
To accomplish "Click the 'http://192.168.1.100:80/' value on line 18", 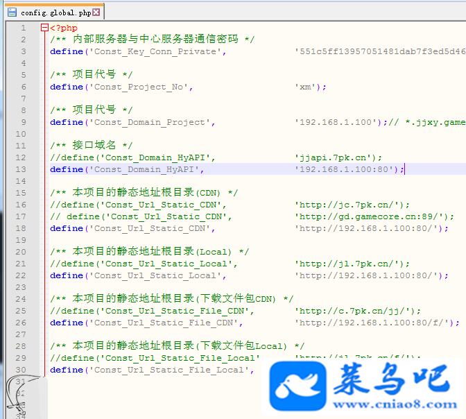I will point(366,228).
